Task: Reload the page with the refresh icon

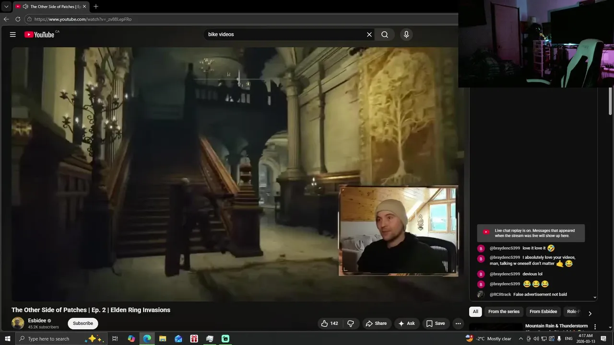Action: click(x=18, y=19)
